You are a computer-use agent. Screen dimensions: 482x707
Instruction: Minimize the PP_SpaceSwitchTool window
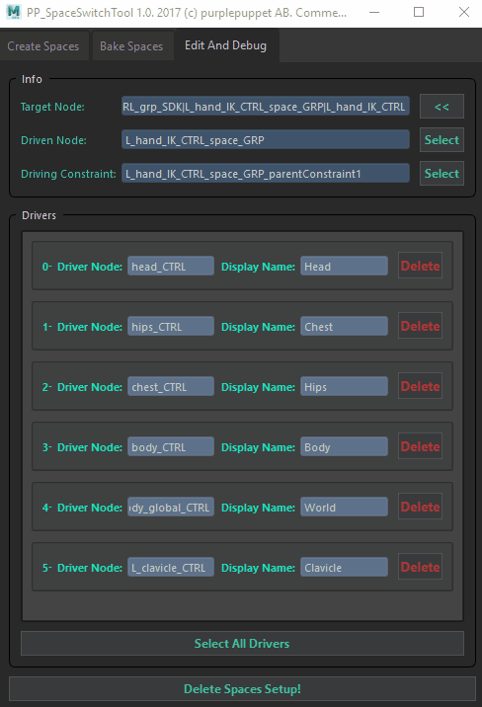tap(374, 12)
